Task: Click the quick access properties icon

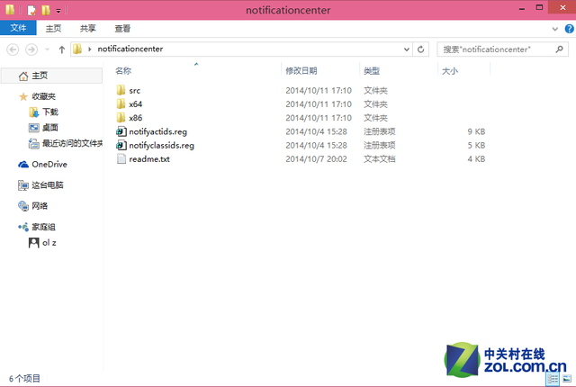Action: point(31,10)
